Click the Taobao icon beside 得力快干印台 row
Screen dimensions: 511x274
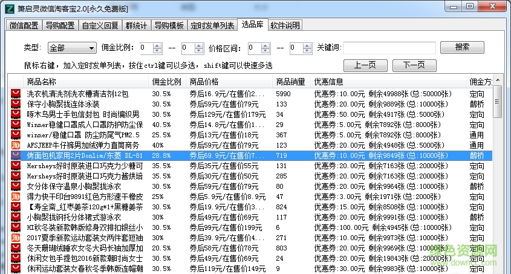[x=15, y=197]
